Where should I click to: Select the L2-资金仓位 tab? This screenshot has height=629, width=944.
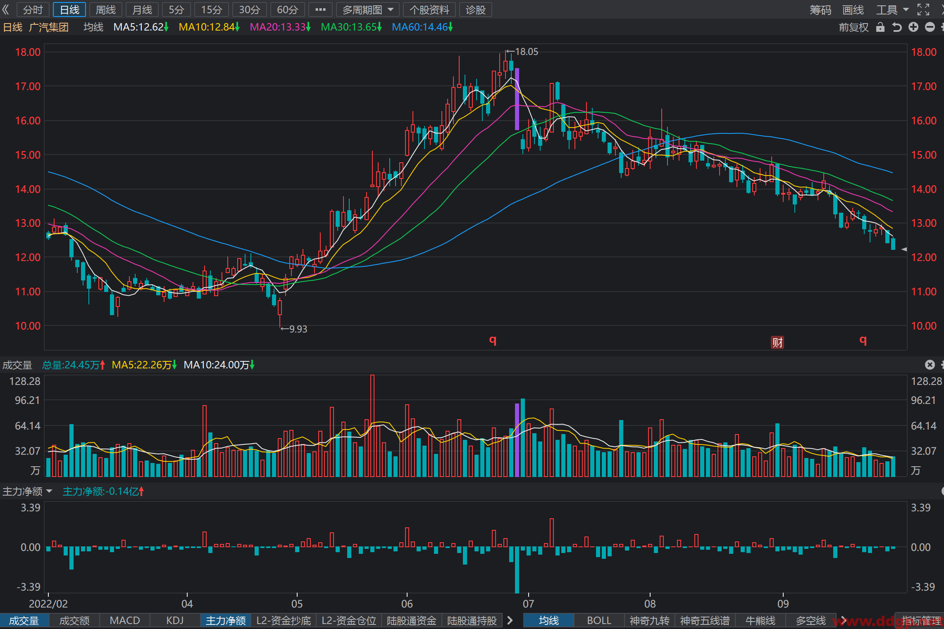coord(349,620)
